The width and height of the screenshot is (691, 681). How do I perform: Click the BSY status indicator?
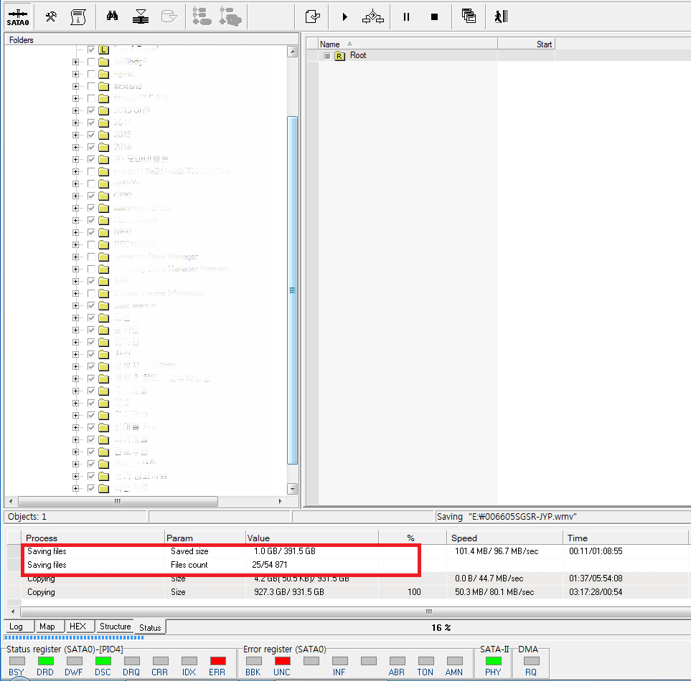(x=17, y=661)
